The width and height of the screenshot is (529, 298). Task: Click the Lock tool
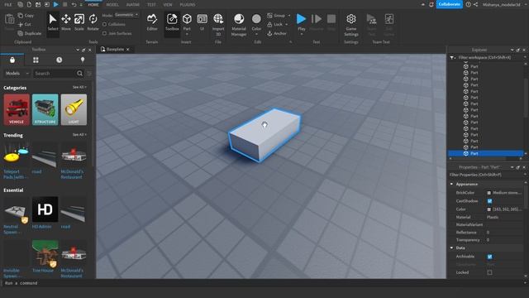pyautogui.click(x=275, y=24)
